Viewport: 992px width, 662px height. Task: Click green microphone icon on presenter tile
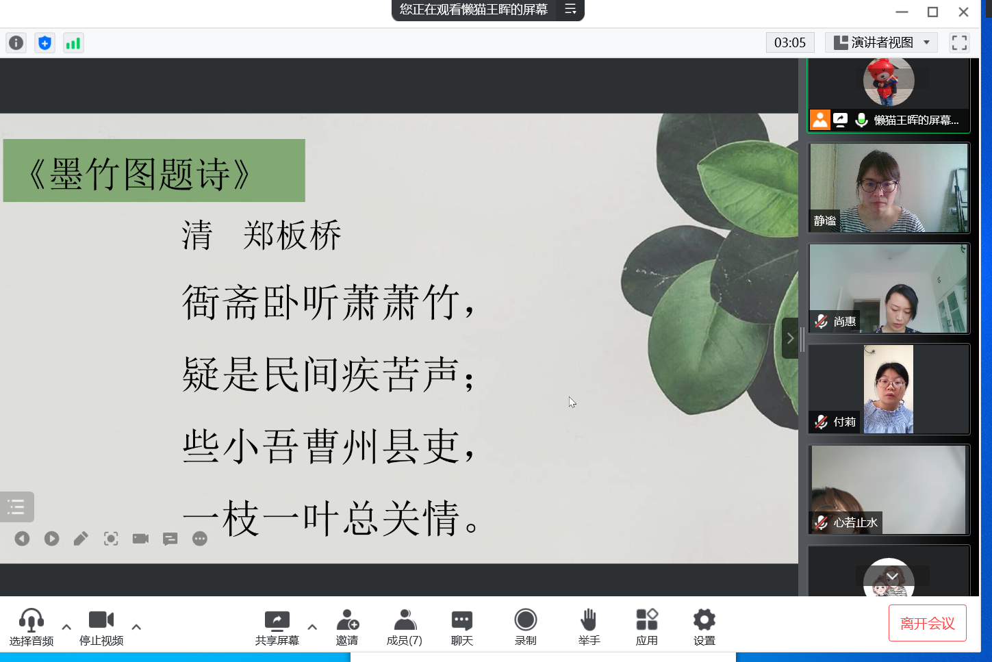coord(861,120)
